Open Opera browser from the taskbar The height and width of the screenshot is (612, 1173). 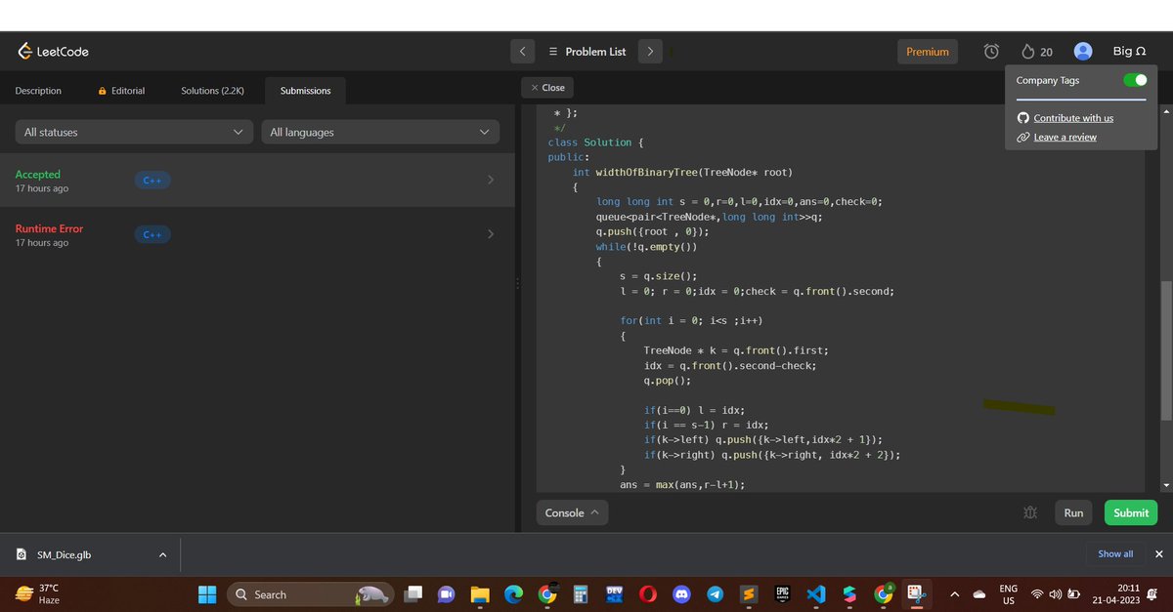(x=648, y=593)
